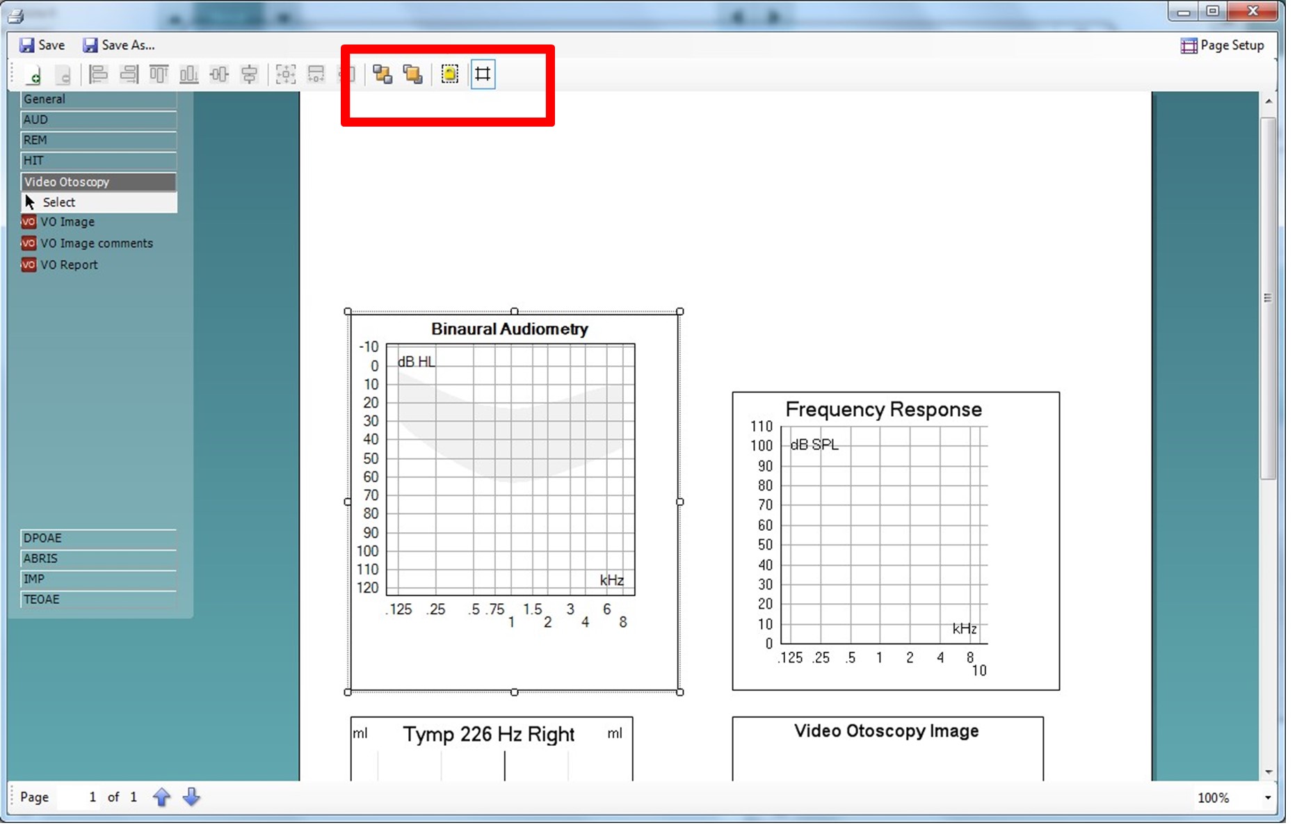1297x839 pixels.
Task: Select VO Image element from list
Action: click(x=67, y=222)
